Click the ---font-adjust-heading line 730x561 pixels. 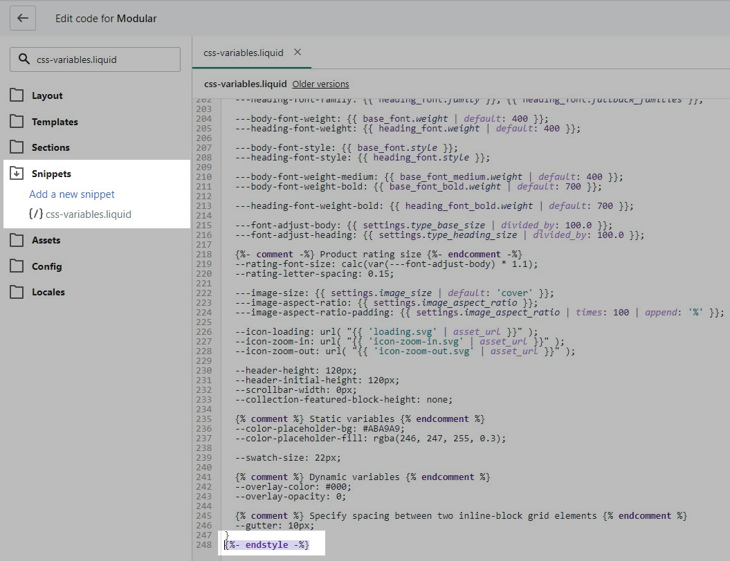pyautogui.click(x=439, y=235)
